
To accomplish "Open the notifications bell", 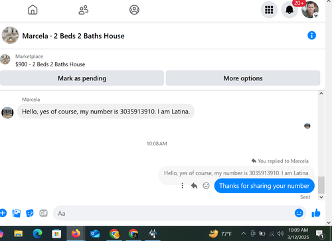I will pos(290,10).
